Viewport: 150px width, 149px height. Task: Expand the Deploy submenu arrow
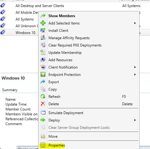click(135, 120)
